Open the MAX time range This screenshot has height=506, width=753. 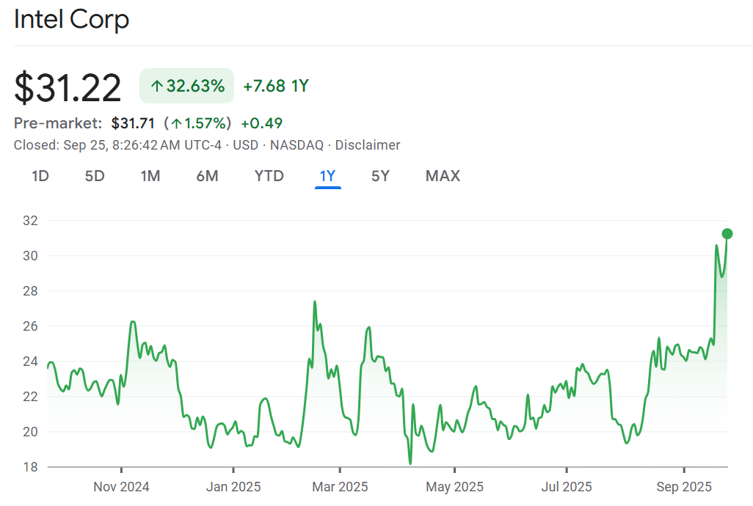(443, 176)
